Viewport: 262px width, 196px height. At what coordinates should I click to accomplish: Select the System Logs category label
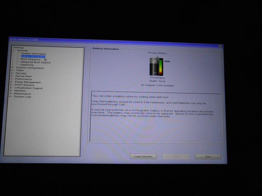coord(22,97)
